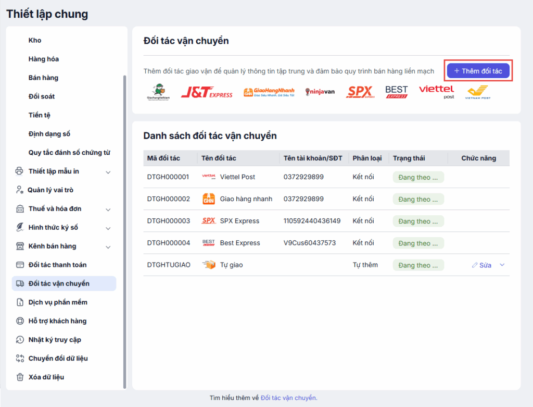Click the Vietnam Post logo

point(477,93)
